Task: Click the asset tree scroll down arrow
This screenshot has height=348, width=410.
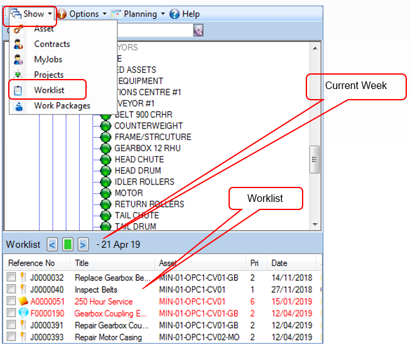Action: coord(315,224)
